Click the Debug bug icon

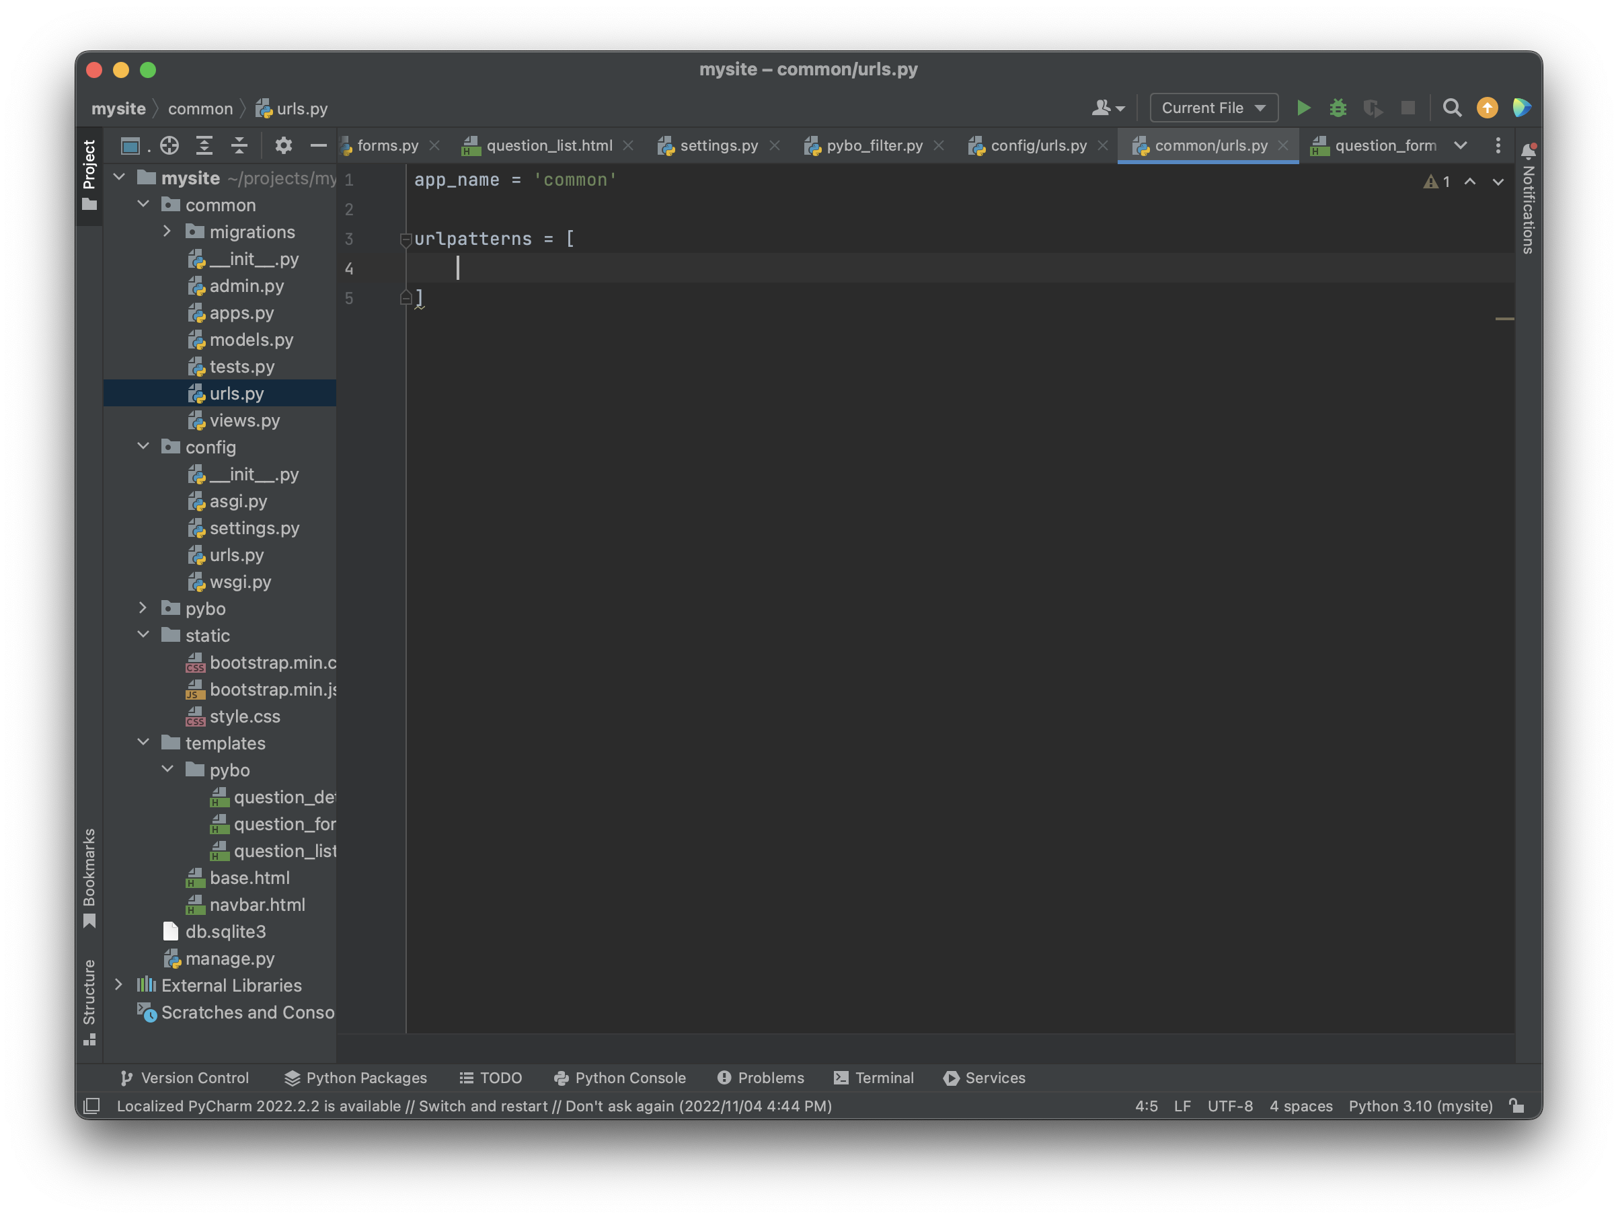1338,108
